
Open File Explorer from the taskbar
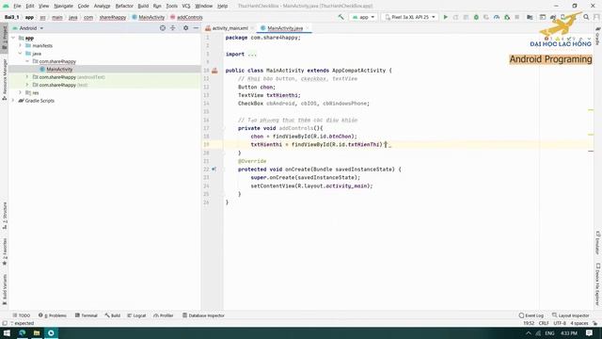37,332
